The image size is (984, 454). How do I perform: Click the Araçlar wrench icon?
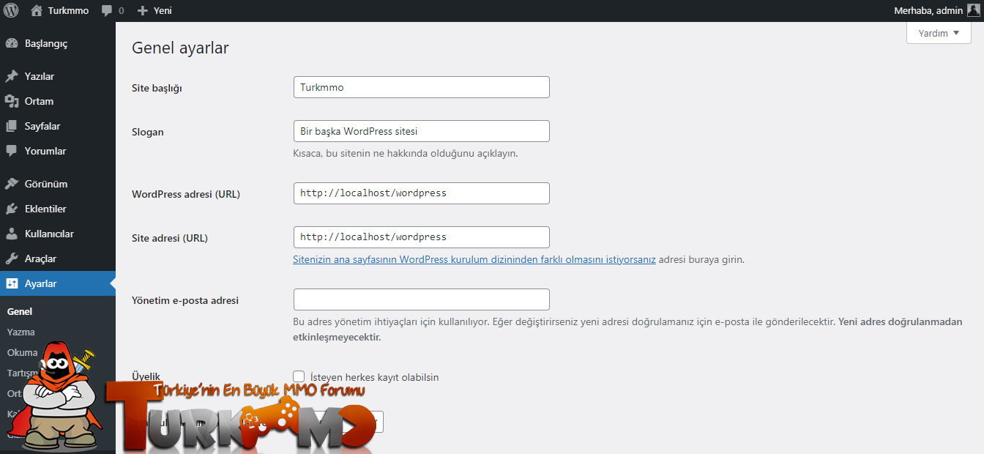coord(11,258)
